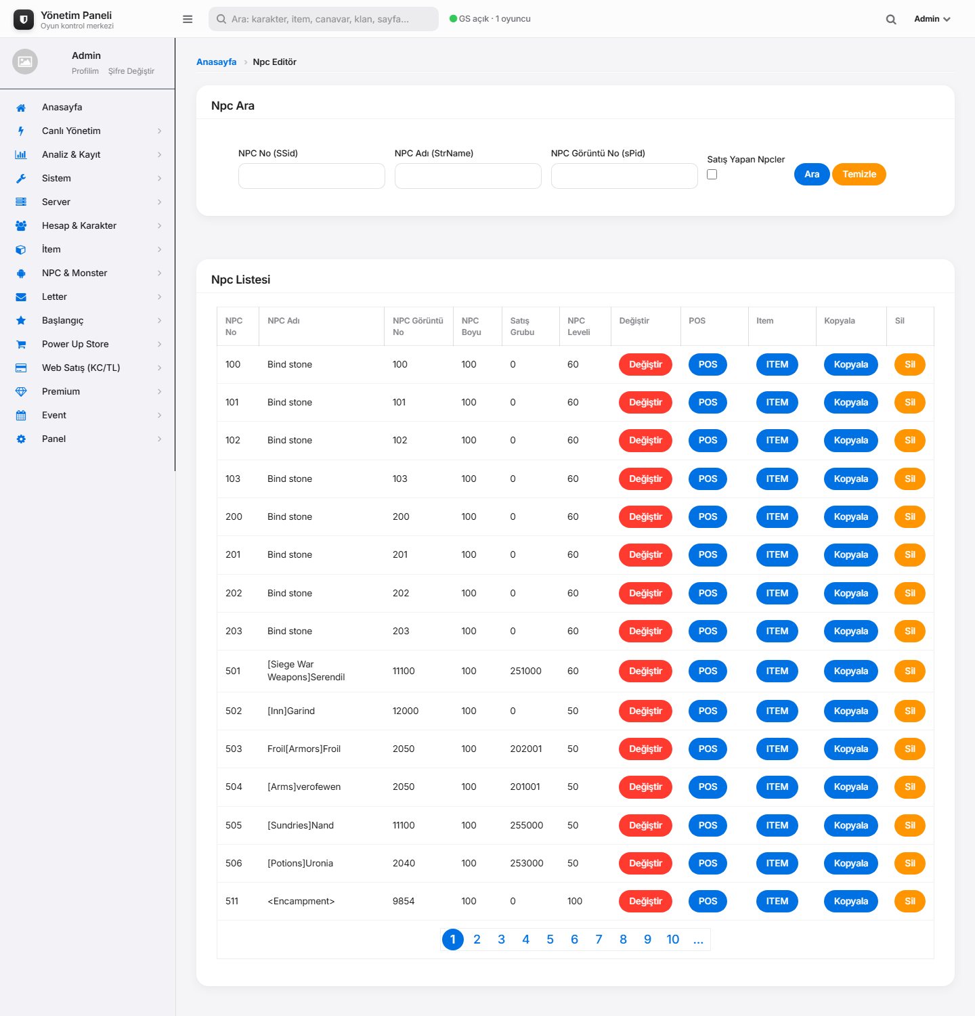975x1016 pixels.
Task: Click the Premium diamond icon
Action: pyautogui.click(x=21, y=392)
